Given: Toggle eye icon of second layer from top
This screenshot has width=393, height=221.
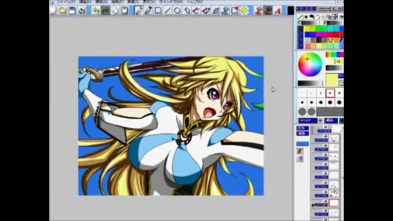Looking at the screenshot, I should (x=325, y=136).
